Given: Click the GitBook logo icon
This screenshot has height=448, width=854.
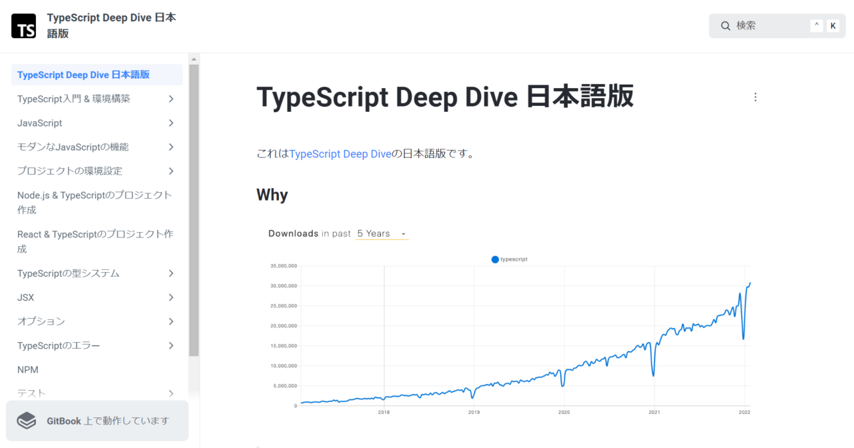Looking at the screenshot, I should tap(27, 421).
